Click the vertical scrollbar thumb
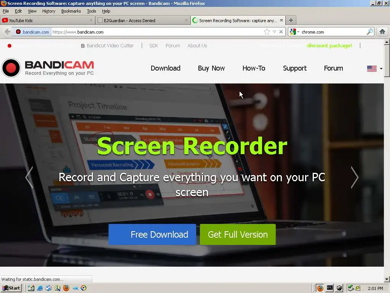Image resolution: width=390 pixels, height=293 pixels. click(387, 61)
